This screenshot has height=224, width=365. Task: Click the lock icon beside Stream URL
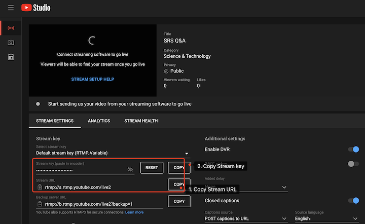click(40, 187)
